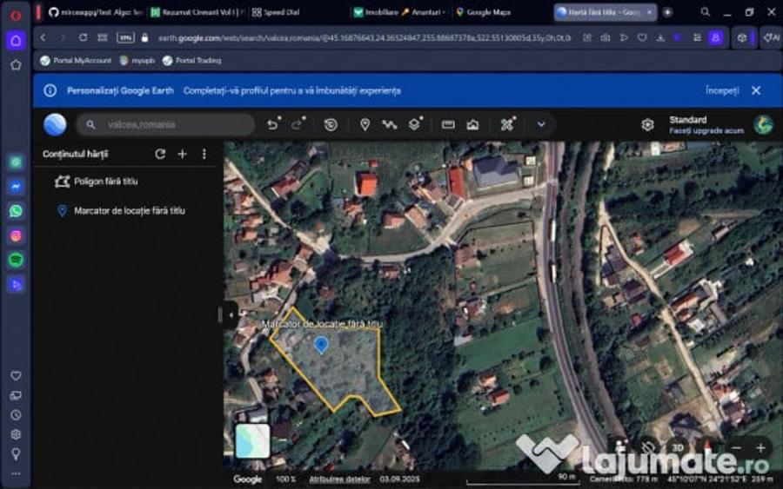Collapse the side panel with arrow handle
This screenshot has width=783, height=489.
[231, 315]
